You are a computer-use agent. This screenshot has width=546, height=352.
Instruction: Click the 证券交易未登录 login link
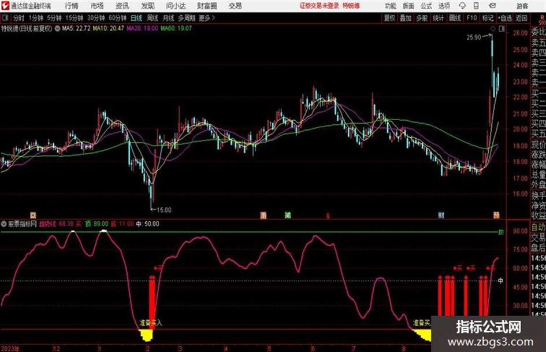tap(320, 6)
